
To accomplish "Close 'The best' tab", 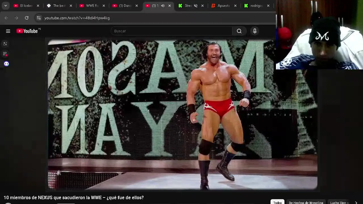I will coord(71,6).
